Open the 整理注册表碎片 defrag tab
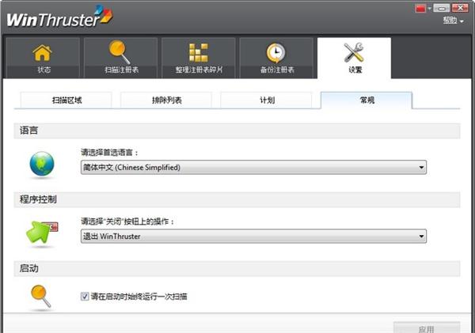This screenshot has height=333, width=475. coord(198,58)
